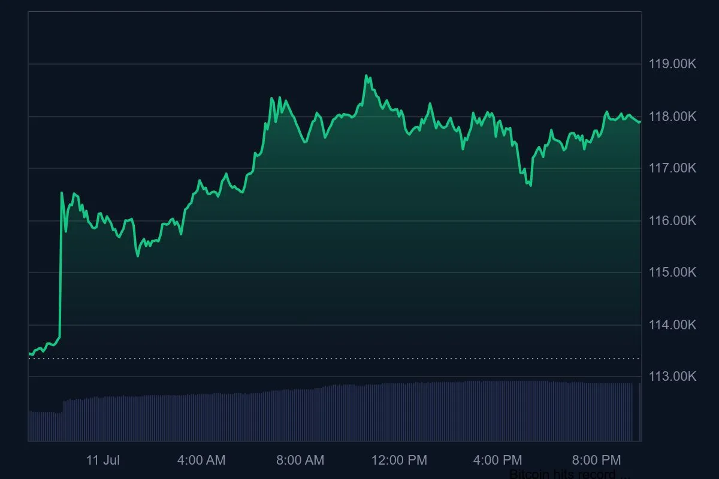Click the 8:00 AM time label
719x479 pixels.
click(300, 460)
